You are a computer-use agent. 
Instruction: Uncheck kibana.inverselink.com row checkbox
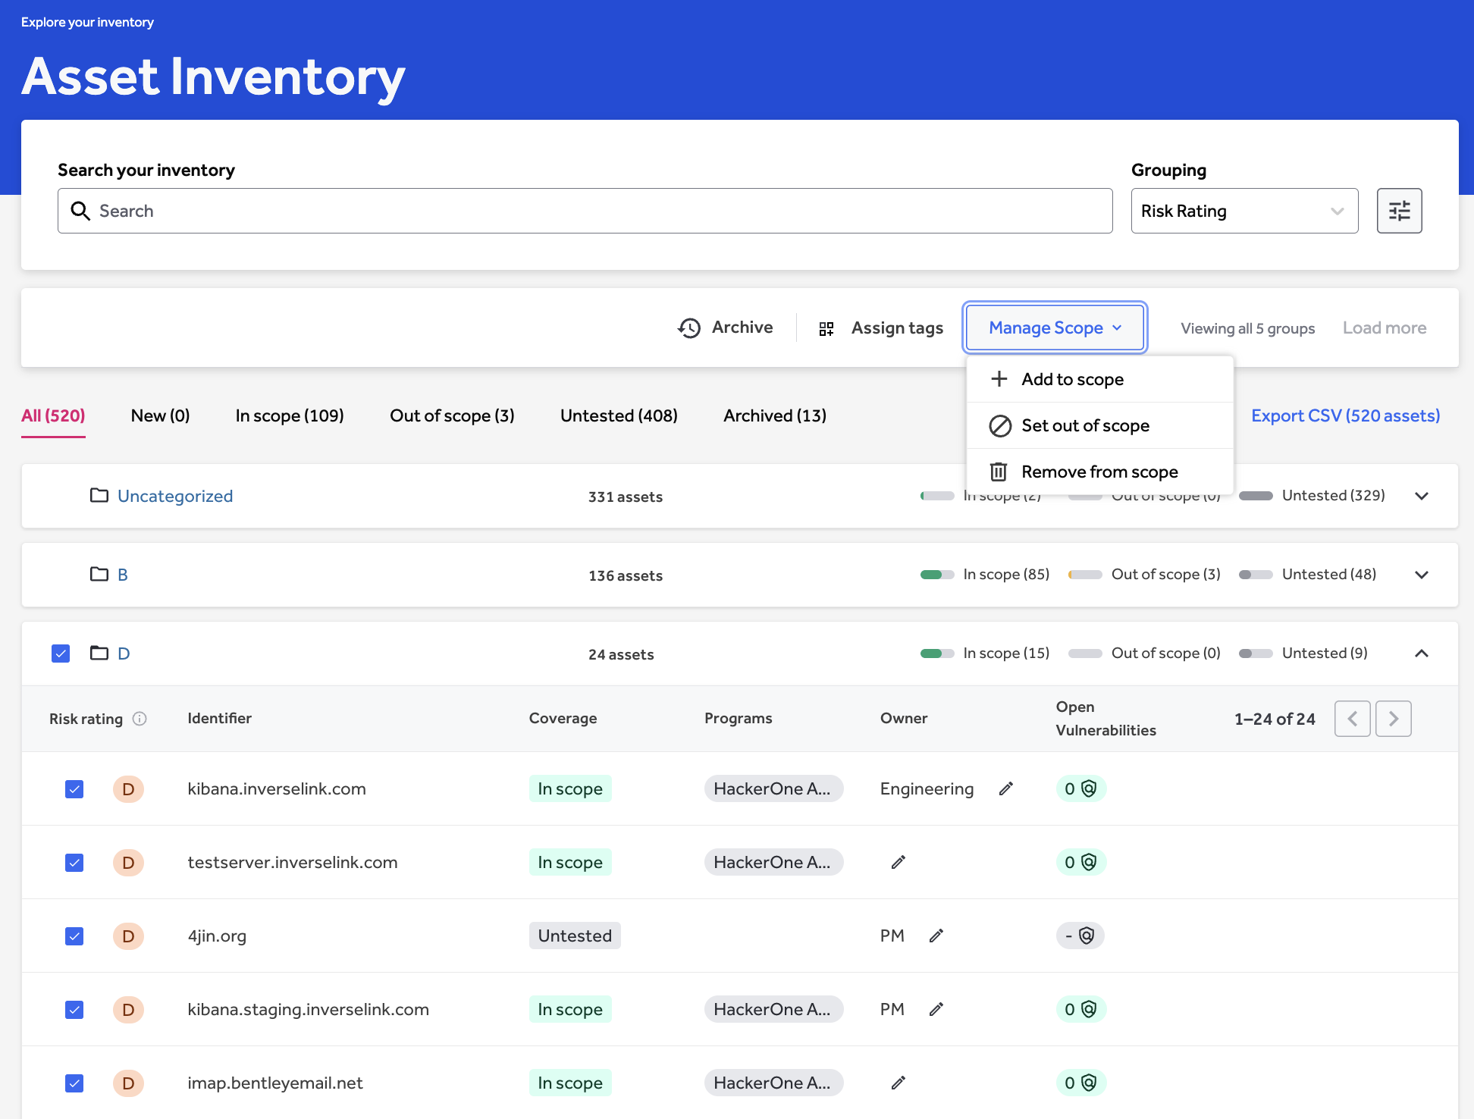click(74, 789)
